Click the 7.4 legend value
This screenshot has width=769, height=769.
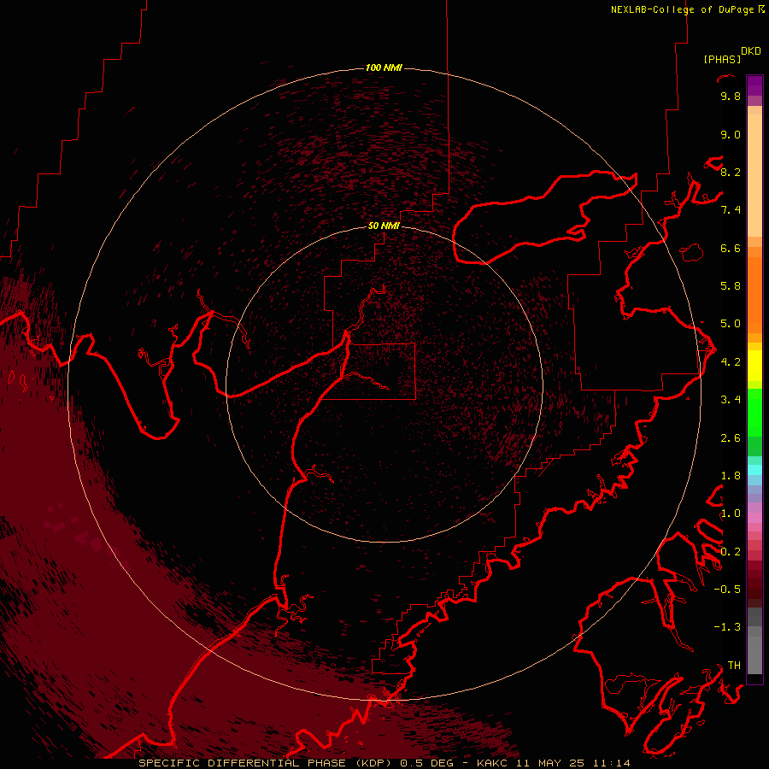pos(731,210)
